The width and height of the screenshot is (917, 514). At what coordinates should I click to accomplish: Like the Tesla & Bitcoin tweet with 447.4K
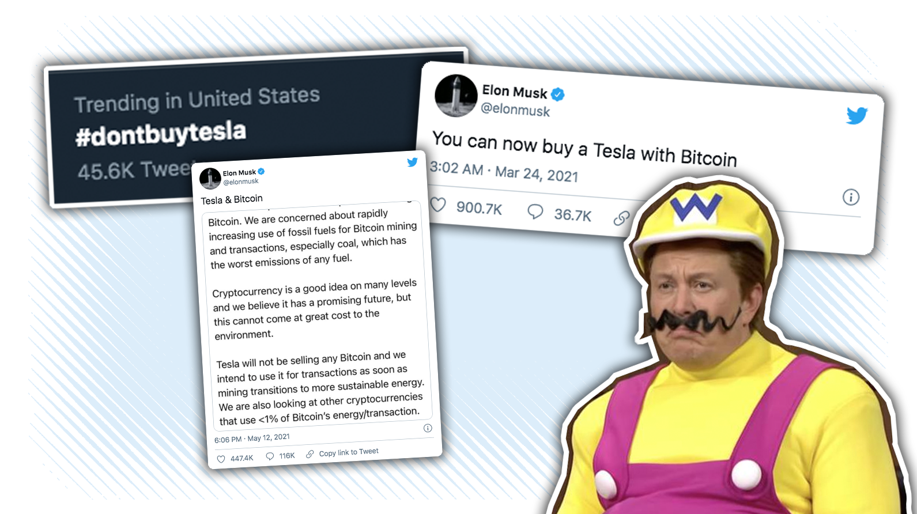pyautogui.click(x=221, y=459)
